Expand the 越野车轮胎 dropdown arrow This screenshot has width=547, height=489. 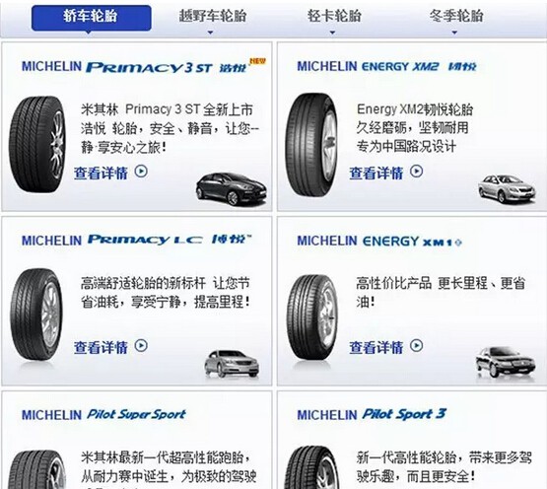(210, 33)
